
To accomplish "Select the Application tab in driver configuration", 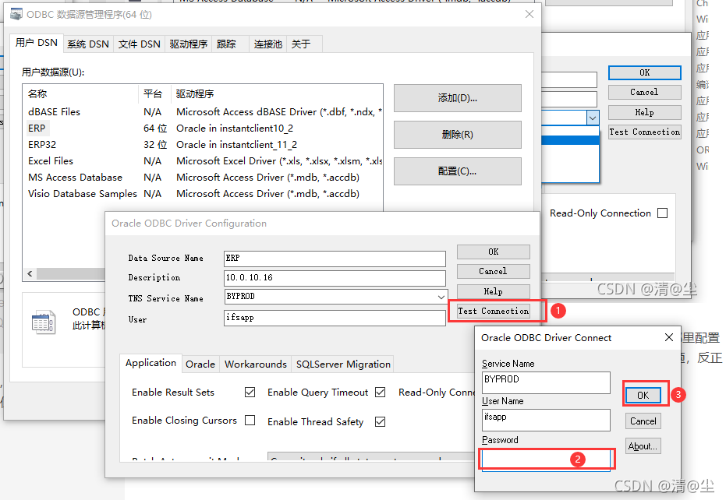I will click(x=151, y=363).
